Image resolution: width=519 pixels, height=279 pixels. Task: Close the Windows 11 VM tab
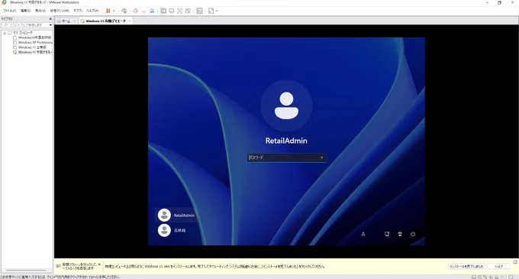pos(130,21)
